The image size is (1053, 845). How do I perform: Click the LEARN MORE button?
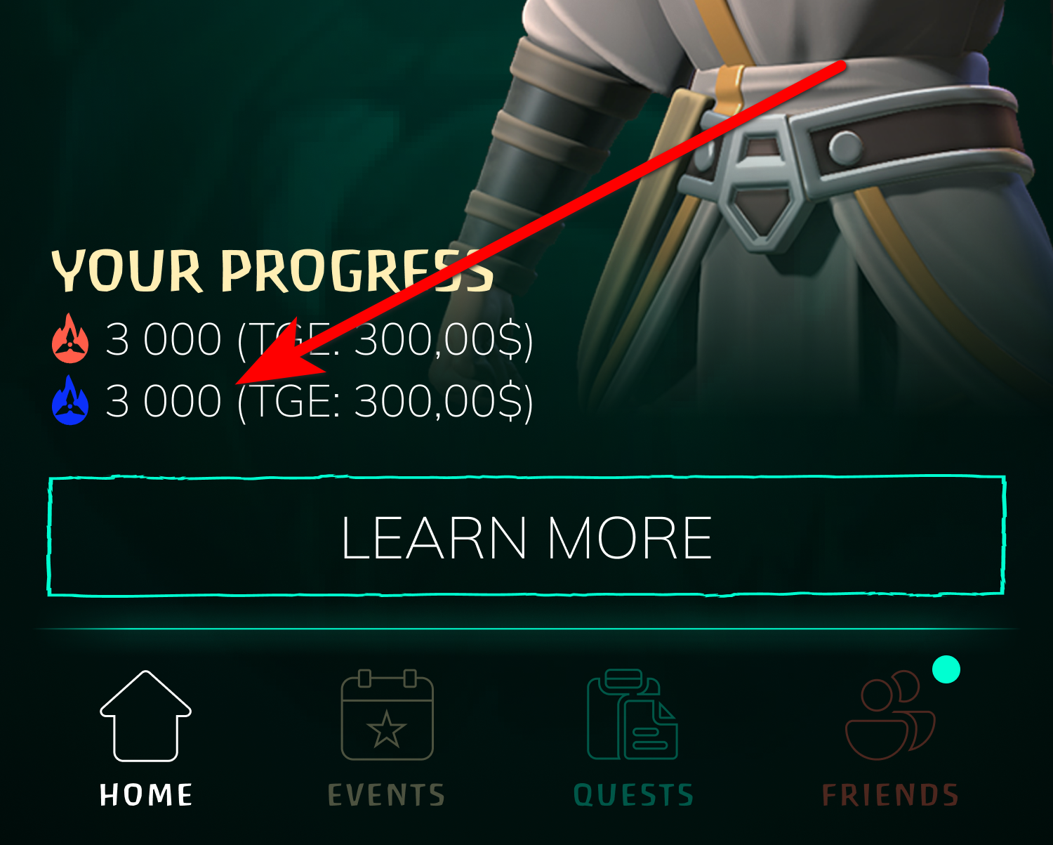click(526, 536)
